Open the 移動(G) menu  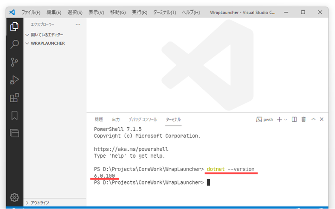(x=118, y=12)
